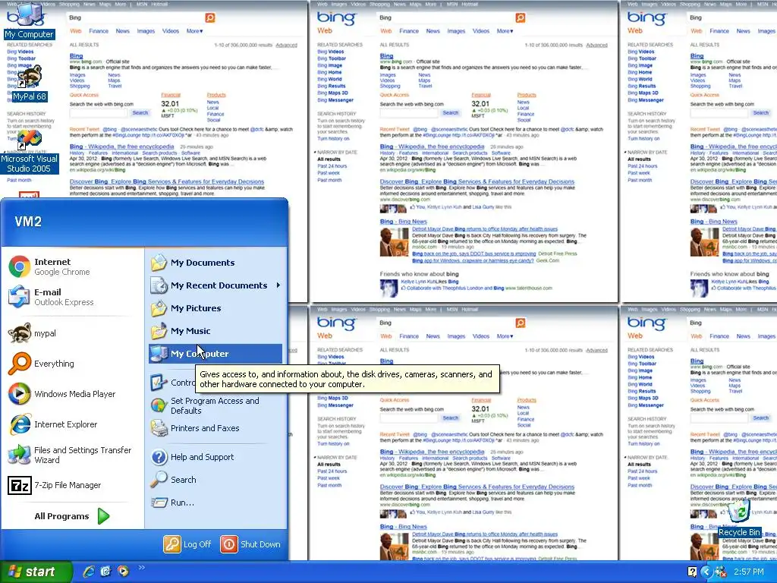Open Control Panel from the Start menu
The height and width of the screenshot is (583, 777).
point(171,383)
